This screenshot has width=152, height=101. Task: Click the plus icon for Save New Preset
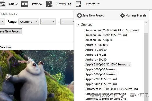tap(79, 15)
